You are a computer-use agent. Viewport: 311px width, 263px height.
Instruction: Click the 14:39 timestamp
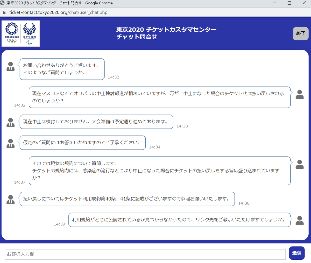[x=59, y=224]
